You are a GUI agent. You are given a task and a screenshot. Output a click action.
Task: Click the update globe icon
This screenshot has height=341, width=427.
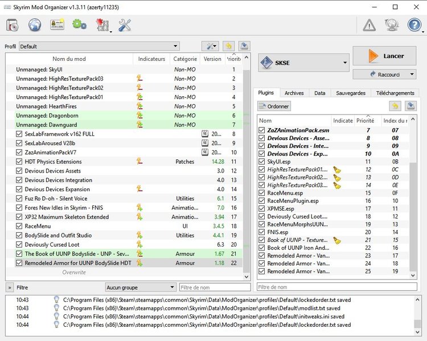tap(392, 25)
